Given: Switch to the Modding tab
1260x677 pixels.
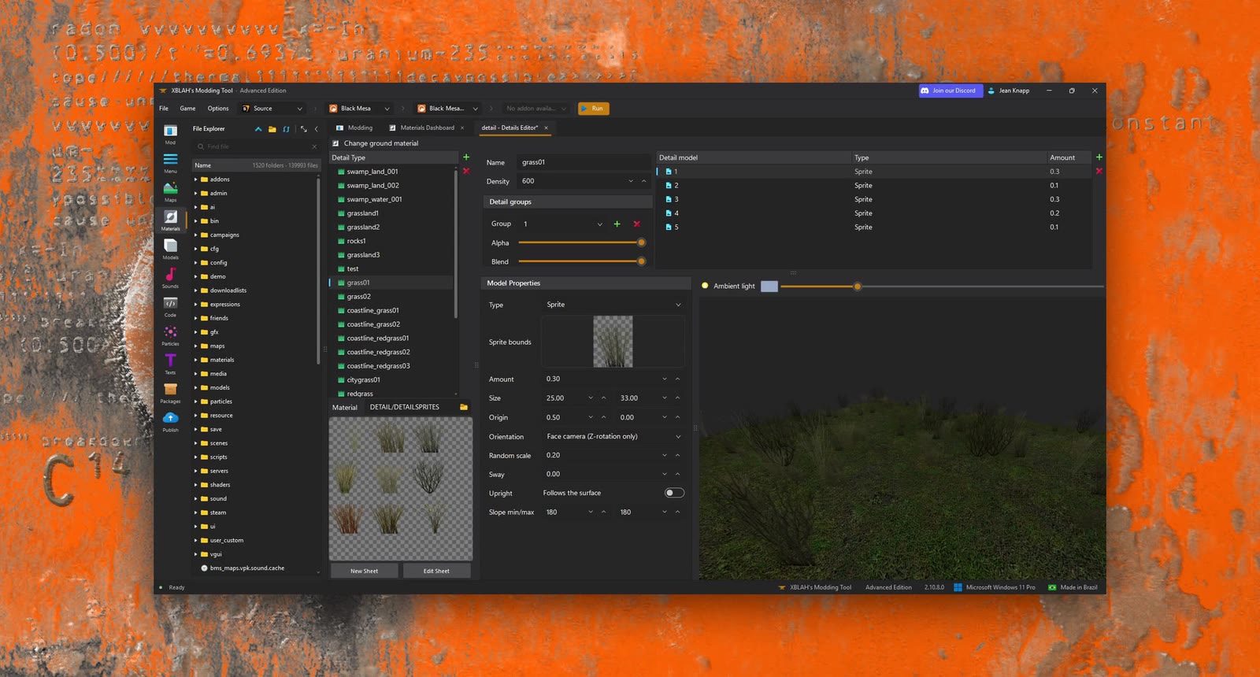Looking at the screenshot, I should tap(354, 128).
